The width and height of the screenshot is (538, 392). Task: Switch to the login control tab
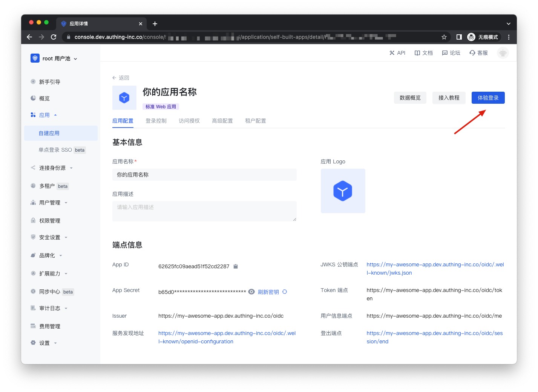point(156,121)
